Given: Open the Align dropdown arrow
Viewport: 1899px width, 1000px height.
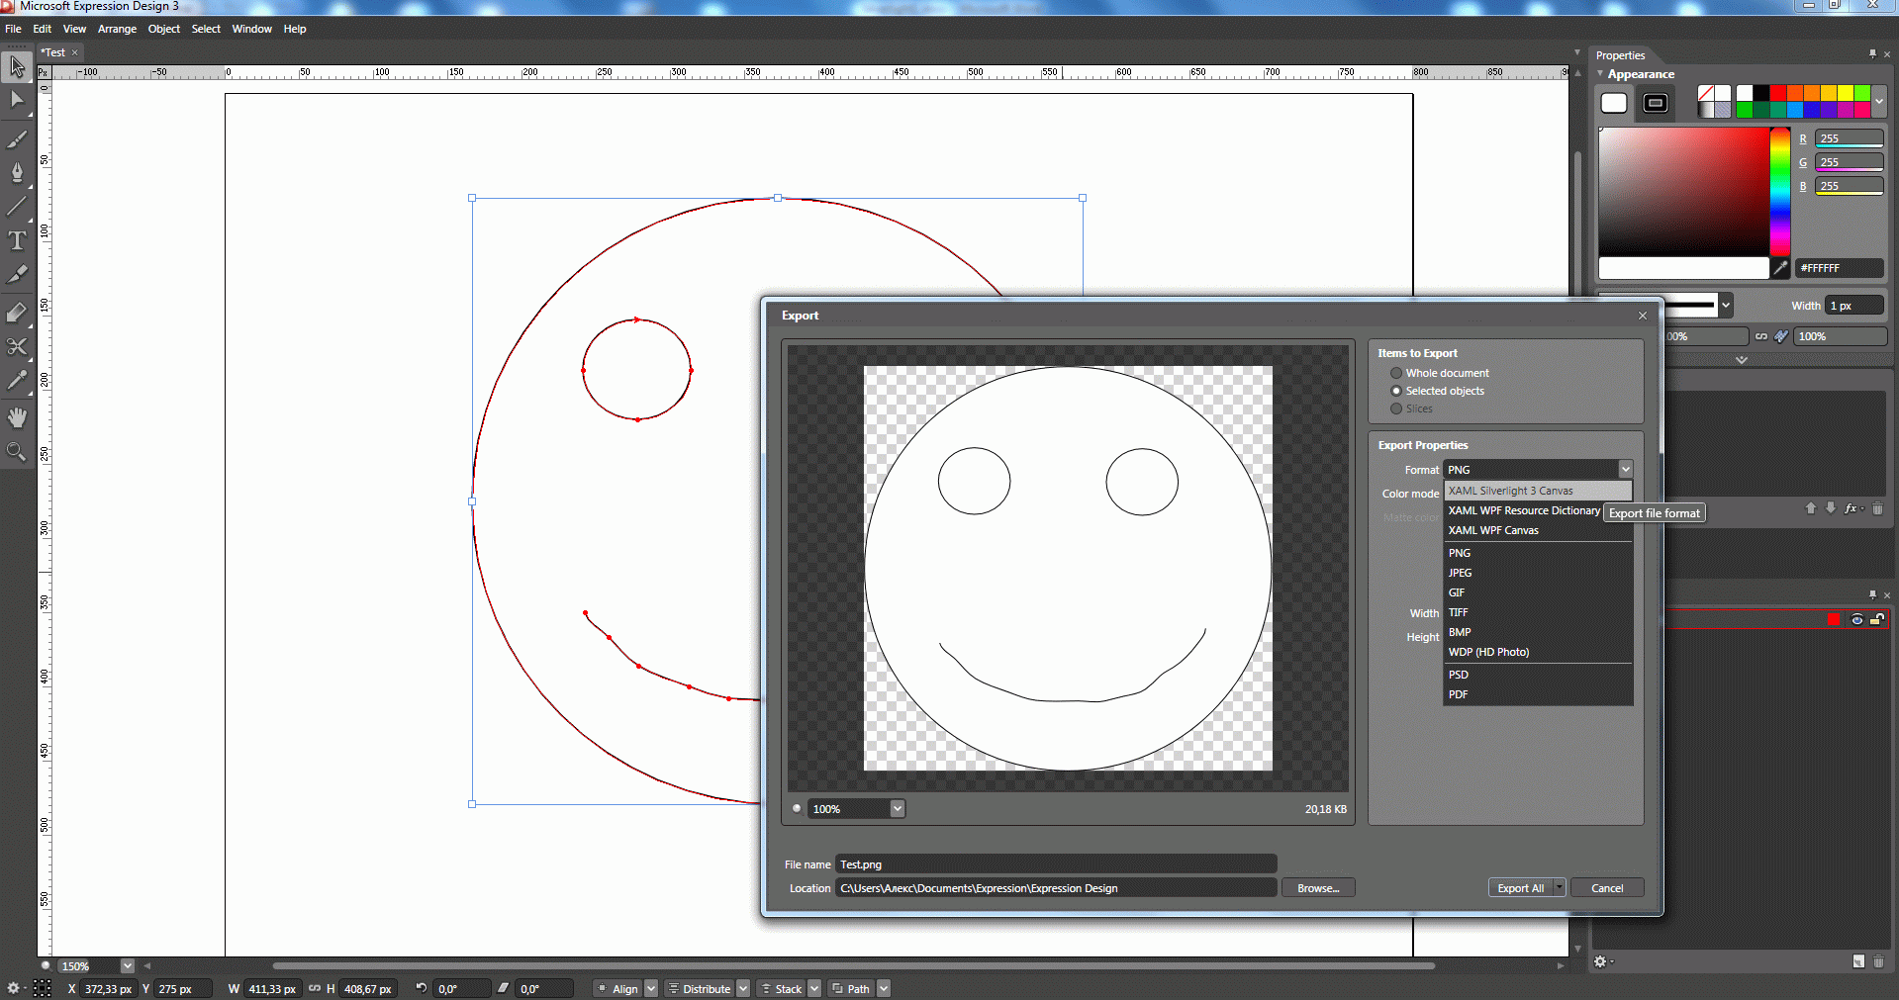Looking at the screenshot, I should [650, 988].
